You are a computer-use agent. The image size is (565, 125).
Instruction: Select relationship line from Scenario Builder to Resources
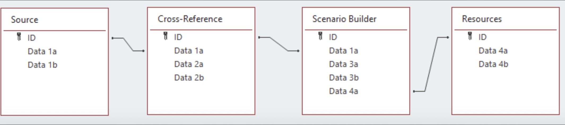tap(431, 64)
